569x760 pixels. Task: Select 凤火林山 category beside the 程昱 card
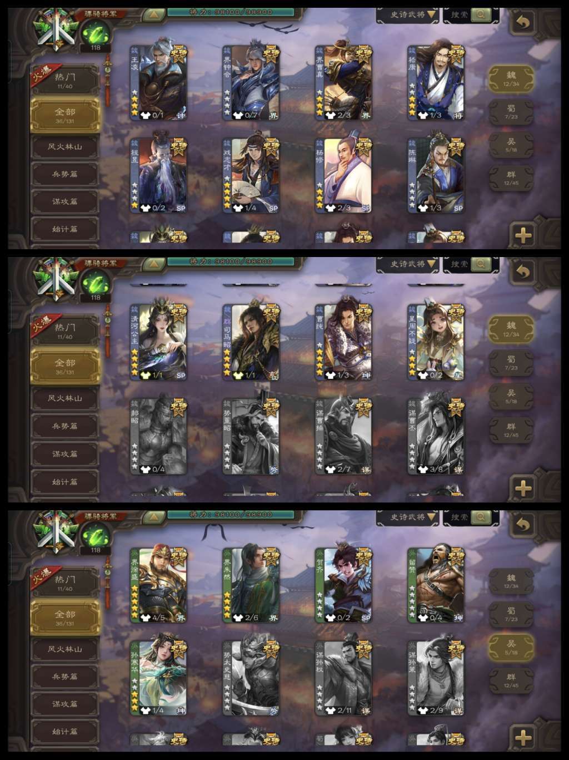(65, 147)
